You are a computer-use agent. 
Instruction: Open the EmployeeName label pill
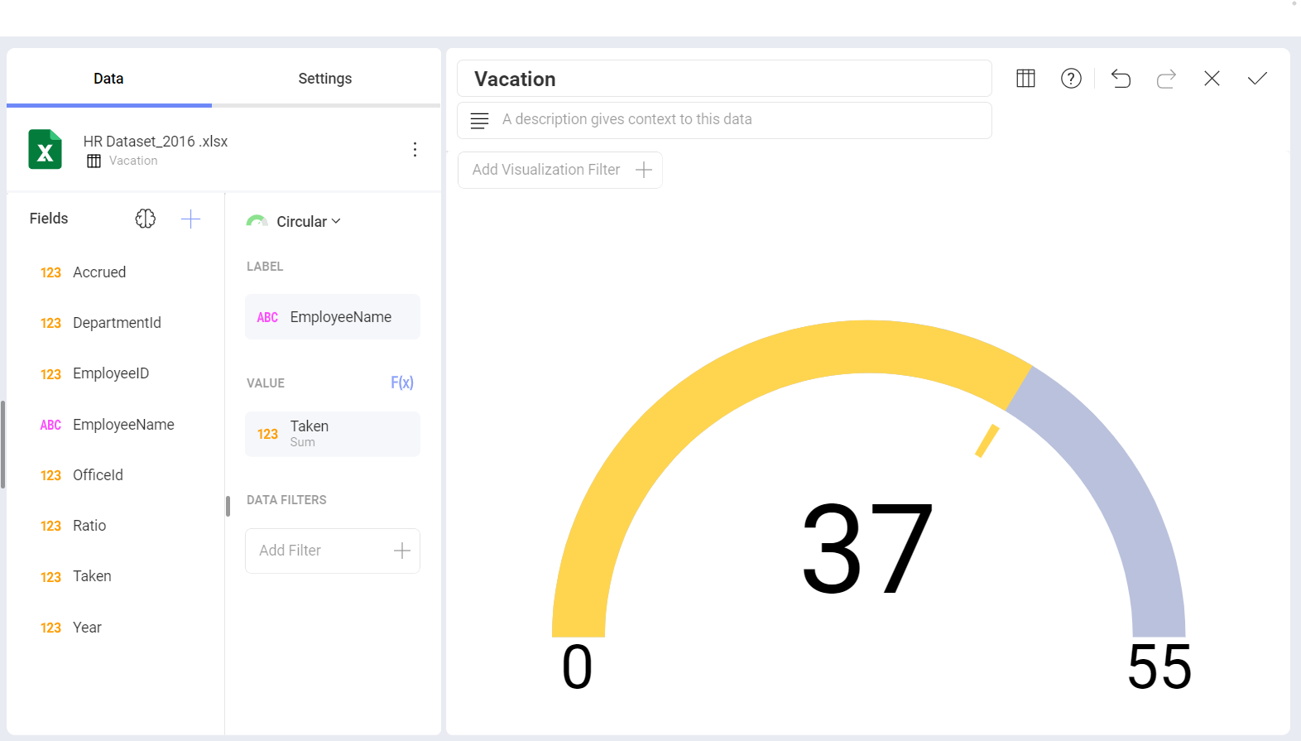[333, 317]
